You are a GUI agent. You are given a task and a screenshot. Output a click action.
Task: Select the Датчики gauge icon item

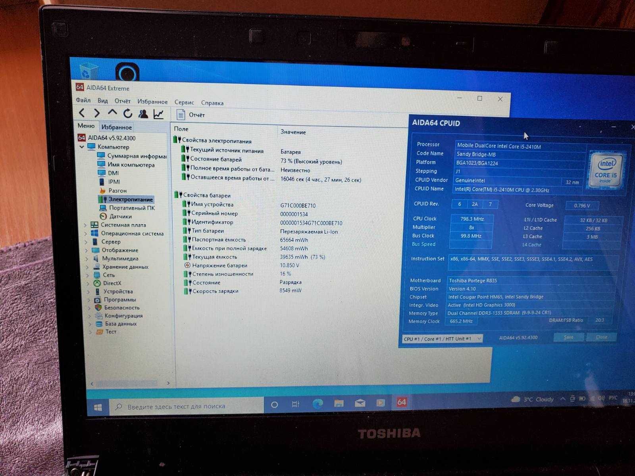click(x=104, y=216)
